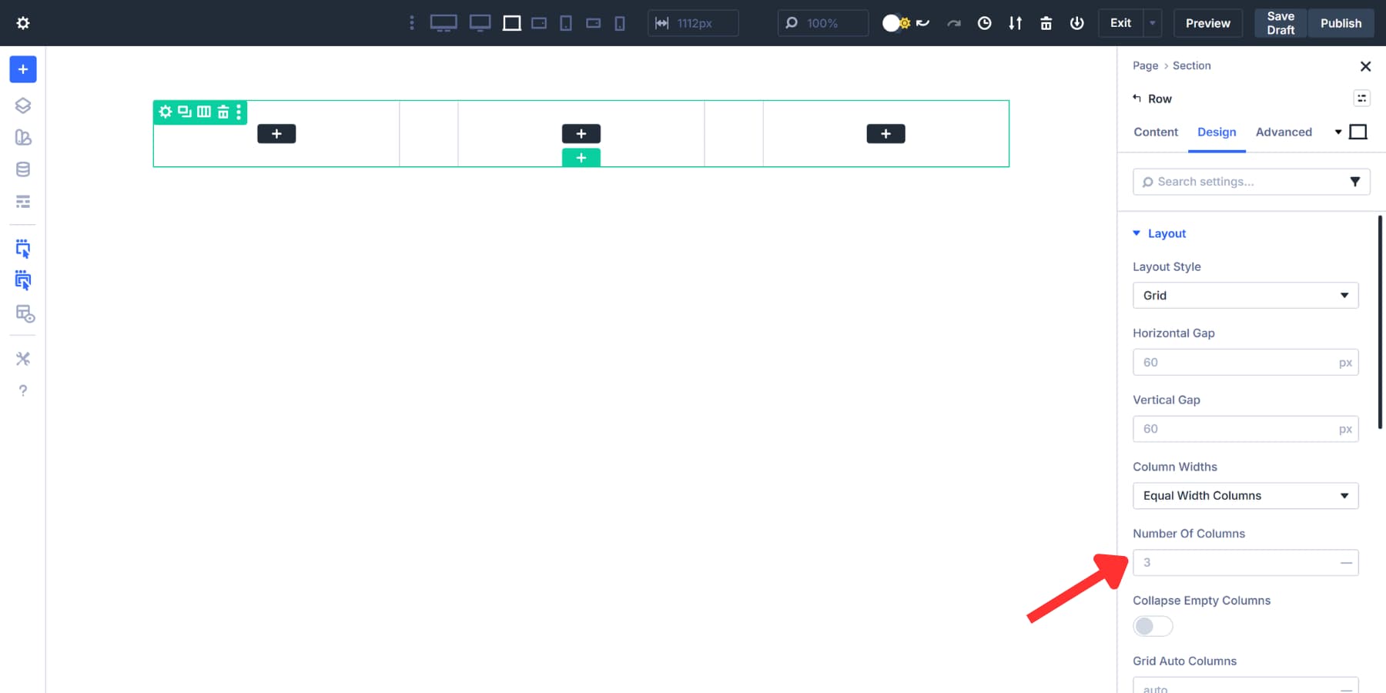Duplicate the row using the green copy icon

coord(184,112)
